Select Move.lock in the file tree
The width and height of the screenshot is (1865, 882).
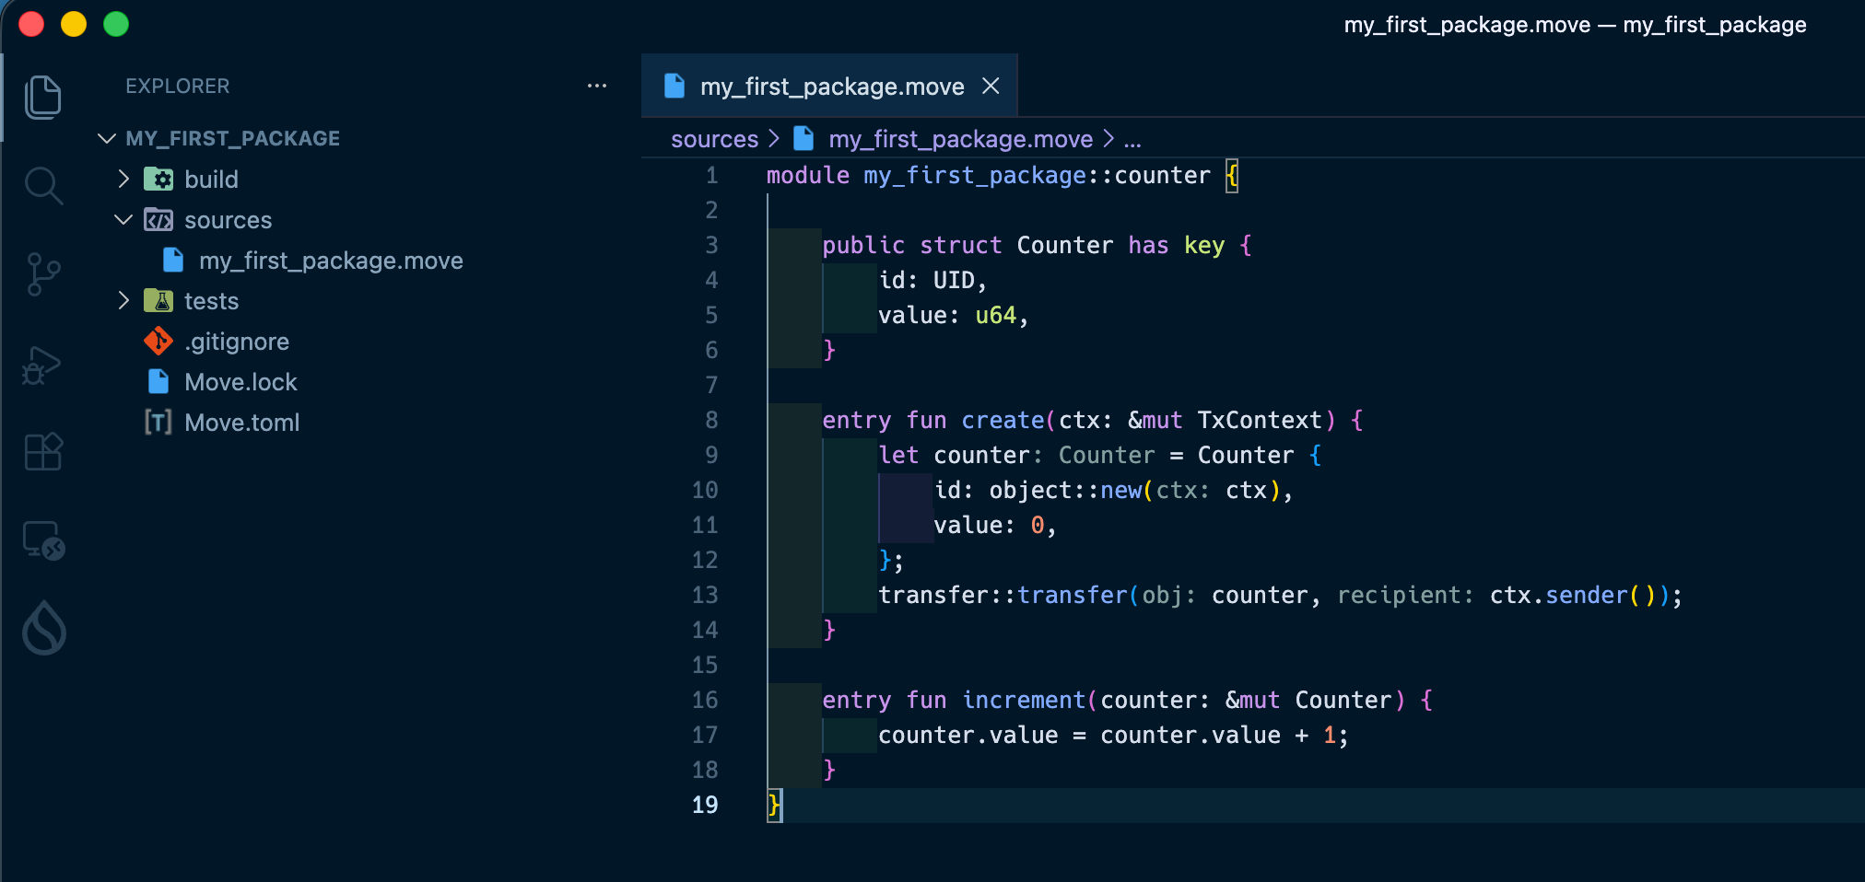(x=241, y=381)
